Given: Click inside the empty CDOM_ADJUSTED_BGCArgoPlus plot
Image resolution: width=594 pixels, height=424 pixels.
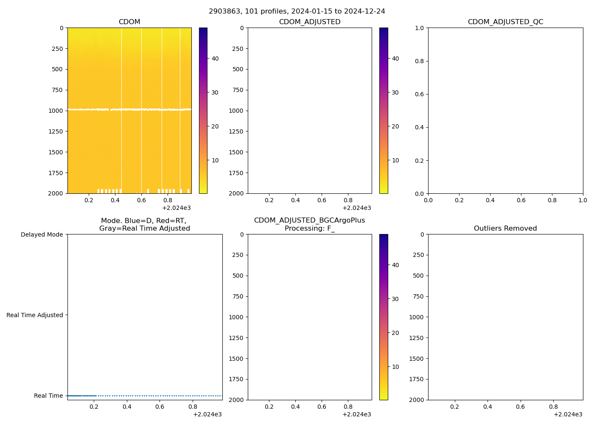Looking at the screenshot, I should (310, 317).
